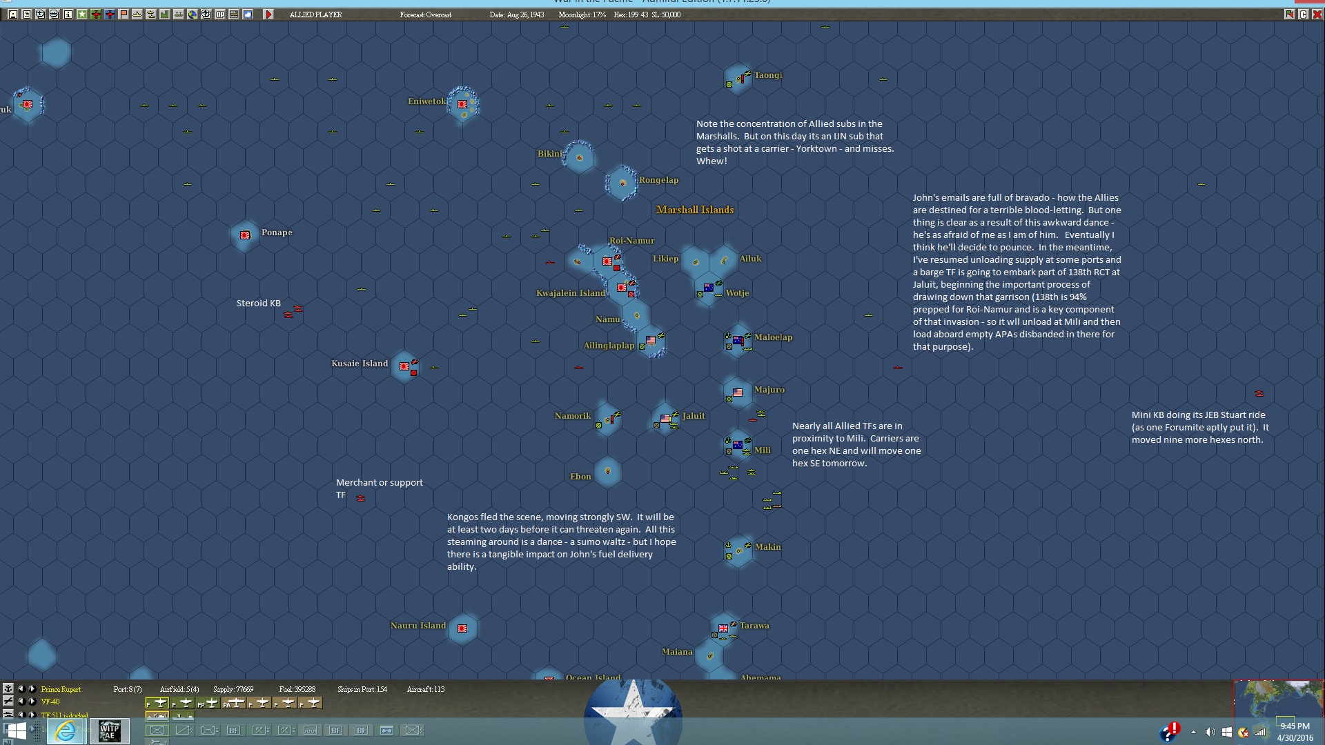Screen dimensions: 1325x745
Task: Click the green star toolbar icon
Action: click(82, 14)
